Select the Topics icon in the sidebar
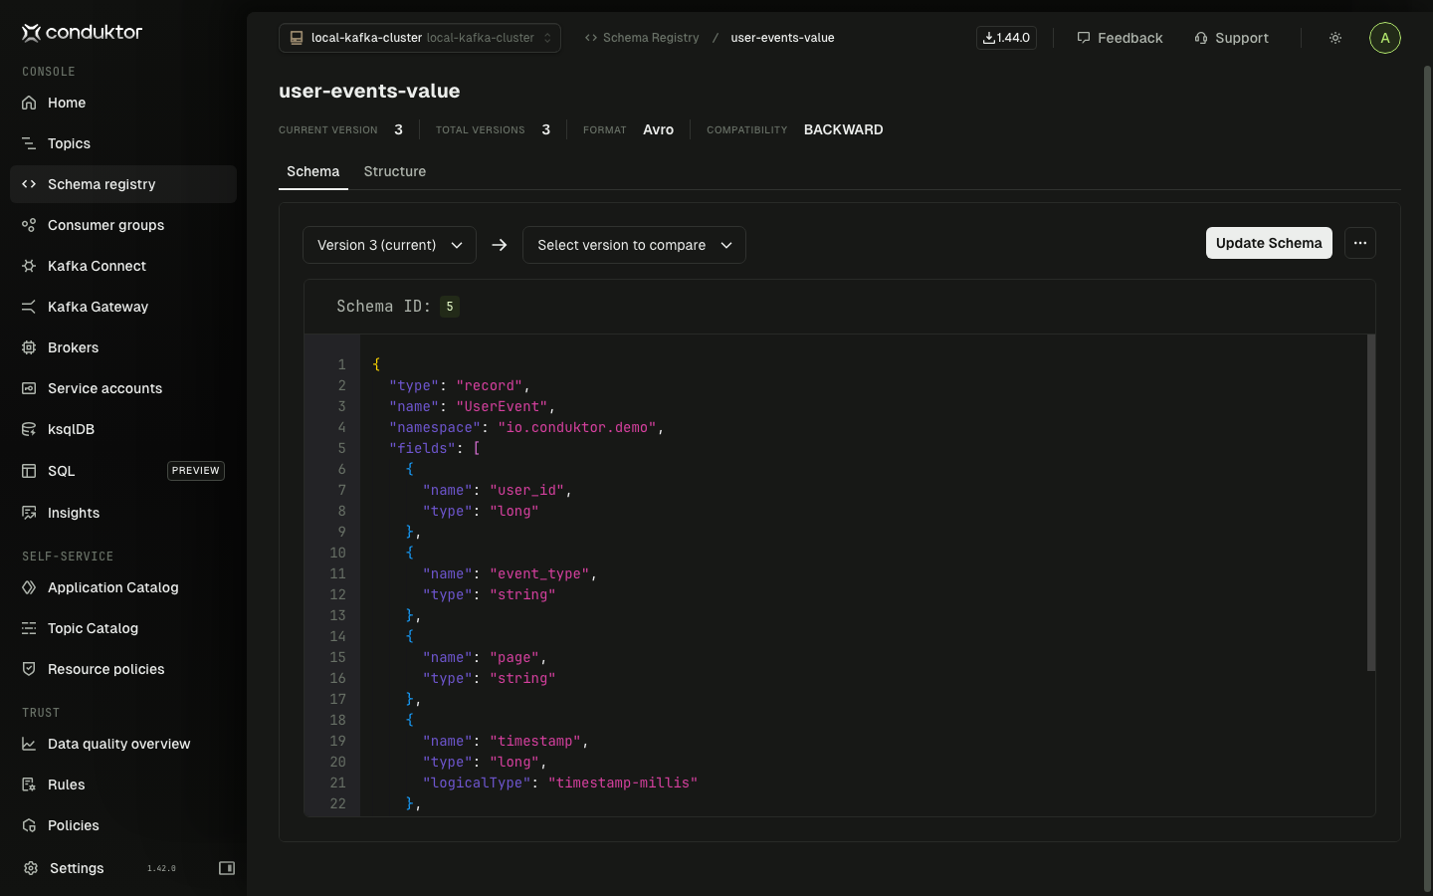This screenshot has width=1433, height=896. coord(29,143)
